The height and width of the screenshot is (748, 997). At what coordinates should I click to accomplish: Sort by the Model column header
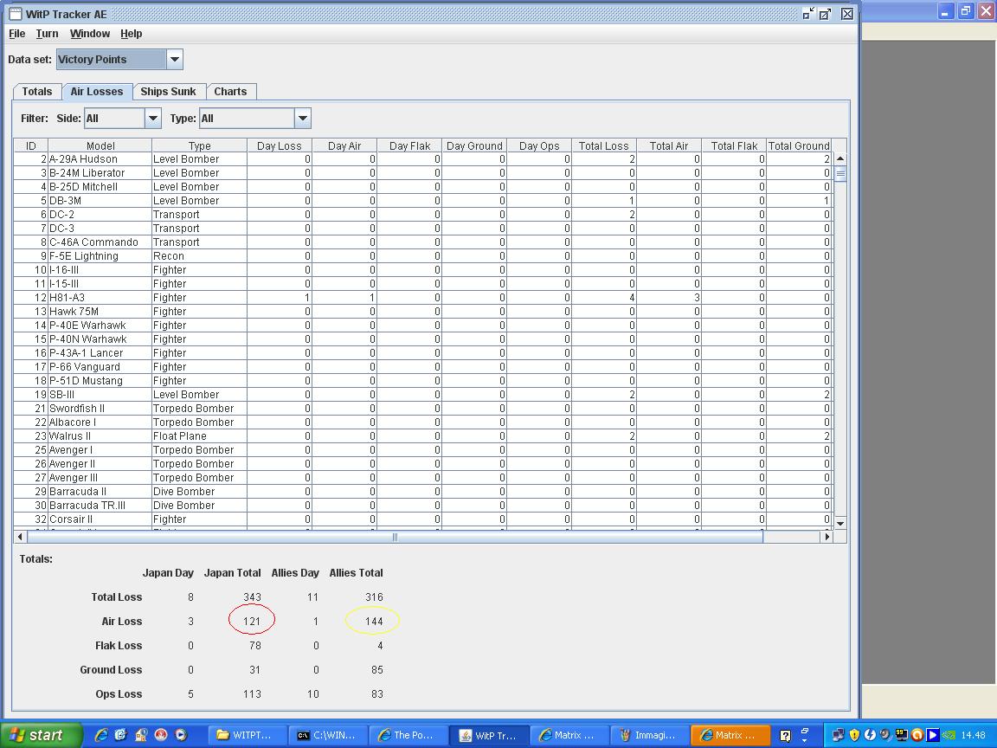click(x=100, y=145)
